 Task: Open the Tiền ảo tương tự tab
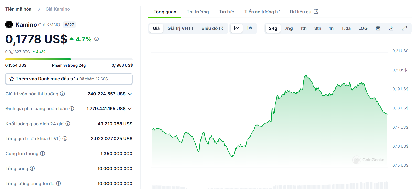[262, 12]
